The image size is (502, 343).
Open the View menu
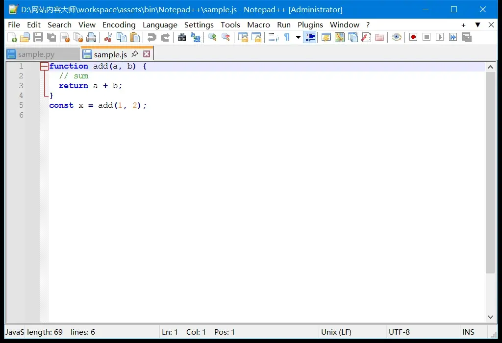click(87, 24)
